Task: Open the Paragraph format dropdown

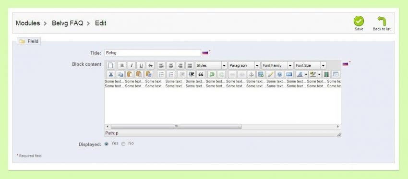Action: 244,66
